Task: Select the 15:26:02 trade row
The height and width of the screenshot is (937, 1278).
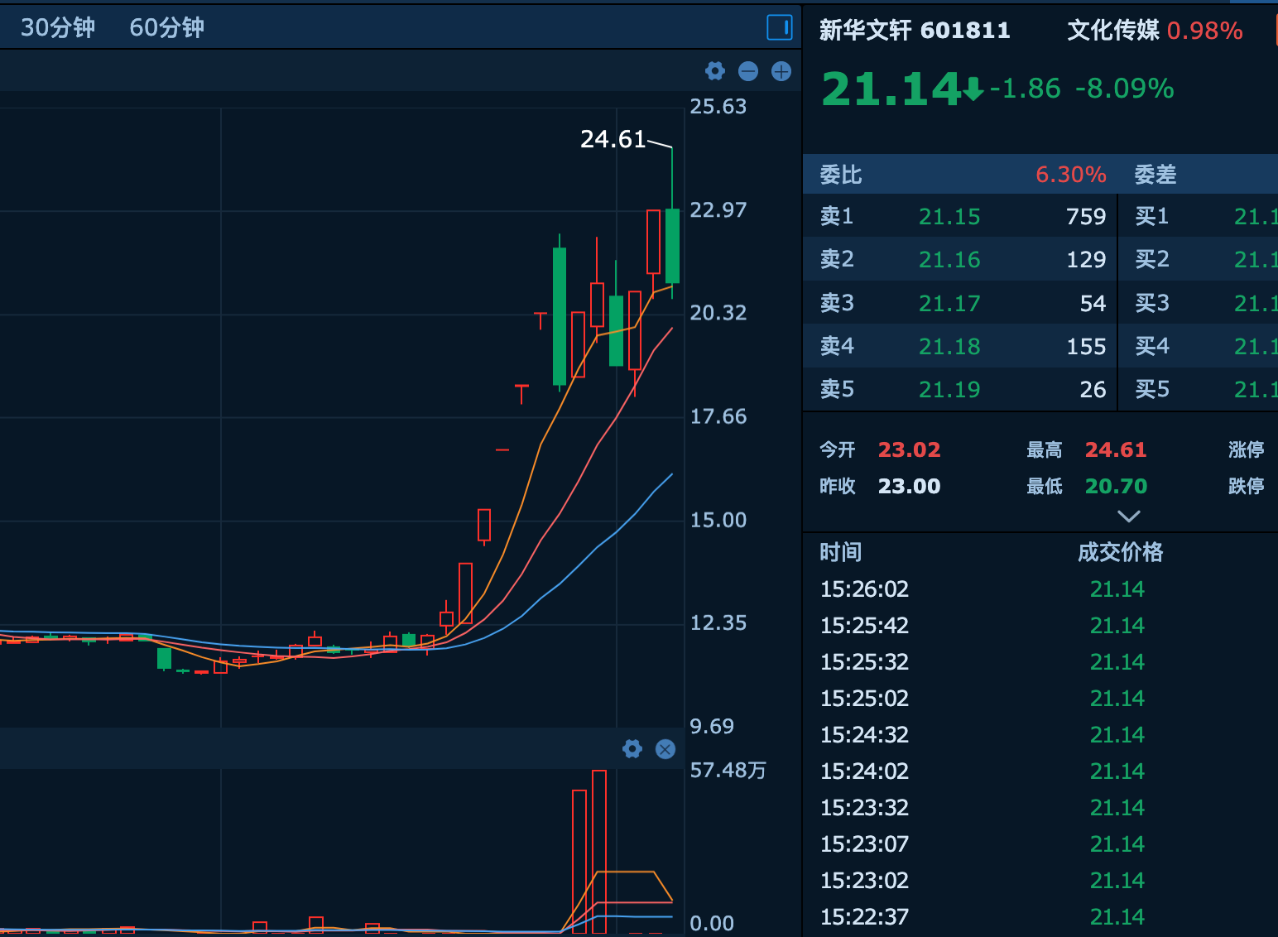Action: click(1040, 589)
